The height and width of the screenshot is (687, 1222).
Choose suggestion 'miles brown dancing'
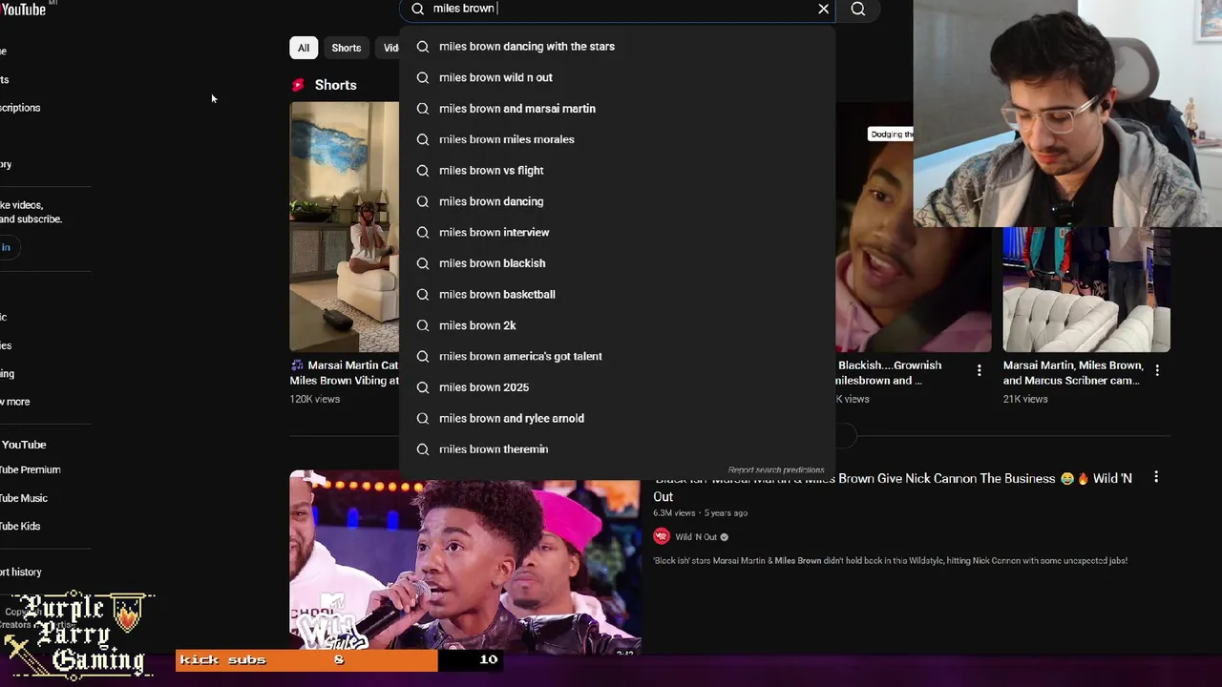tap(617, 201)
